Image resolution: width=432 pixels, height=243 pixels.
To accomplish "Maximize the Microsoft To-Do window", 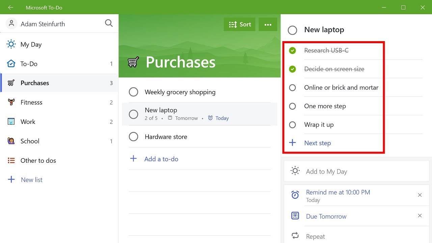I will [x=403, y=7].
